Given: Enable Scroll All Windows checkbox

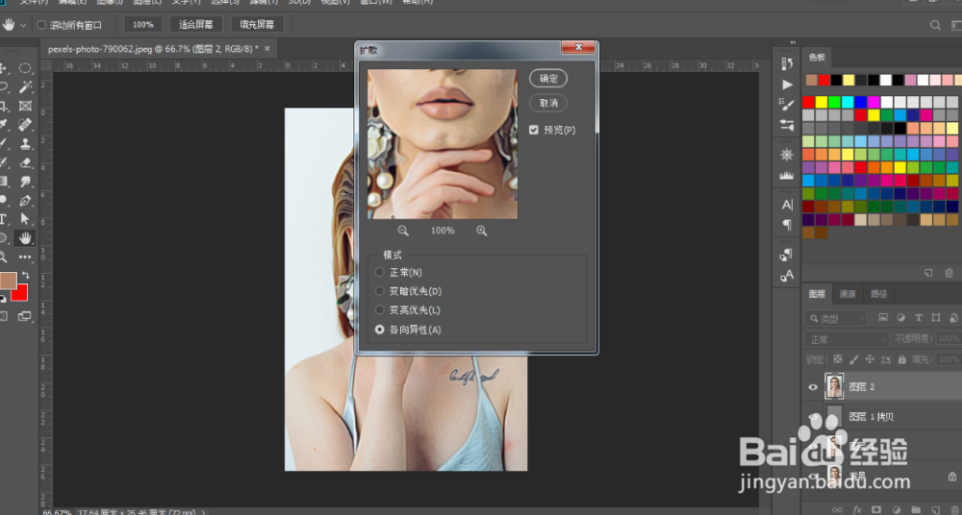Looking at the screenshot, I should (41, 25).
